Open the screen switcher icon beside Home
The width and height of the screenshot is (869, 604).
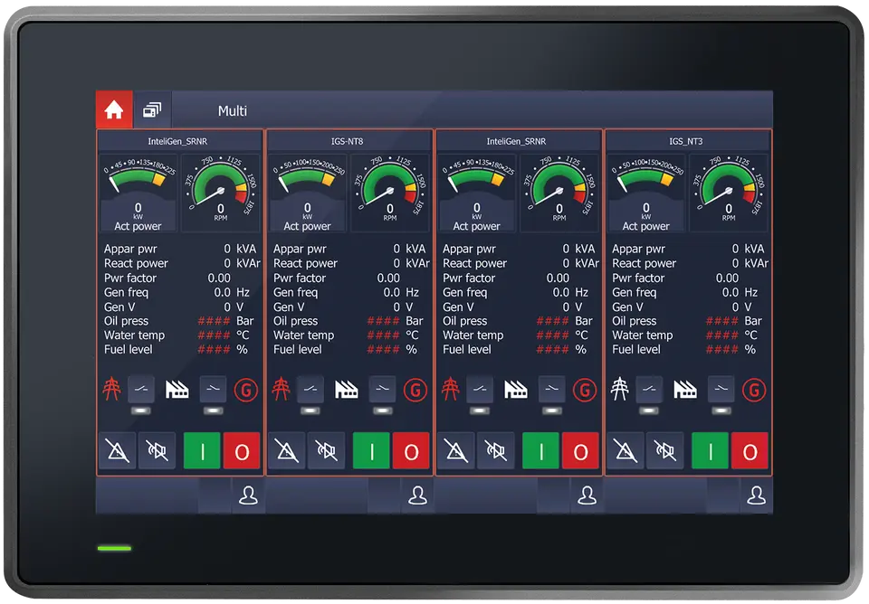pyautogui.click(x=152, y=109)
